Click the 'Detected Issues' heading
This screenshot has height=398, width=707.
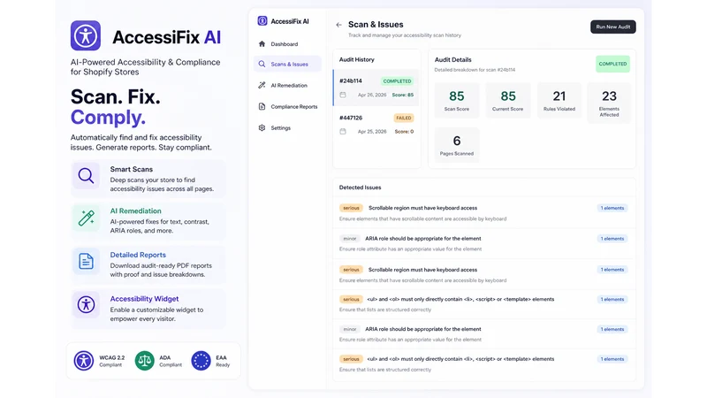pyautogui.click(x=360, y=188)
